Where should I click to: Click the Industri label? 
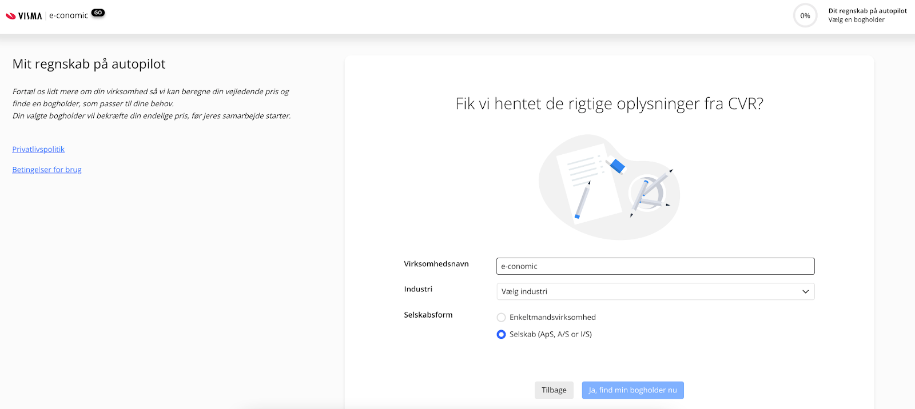[x=418, y=289]
